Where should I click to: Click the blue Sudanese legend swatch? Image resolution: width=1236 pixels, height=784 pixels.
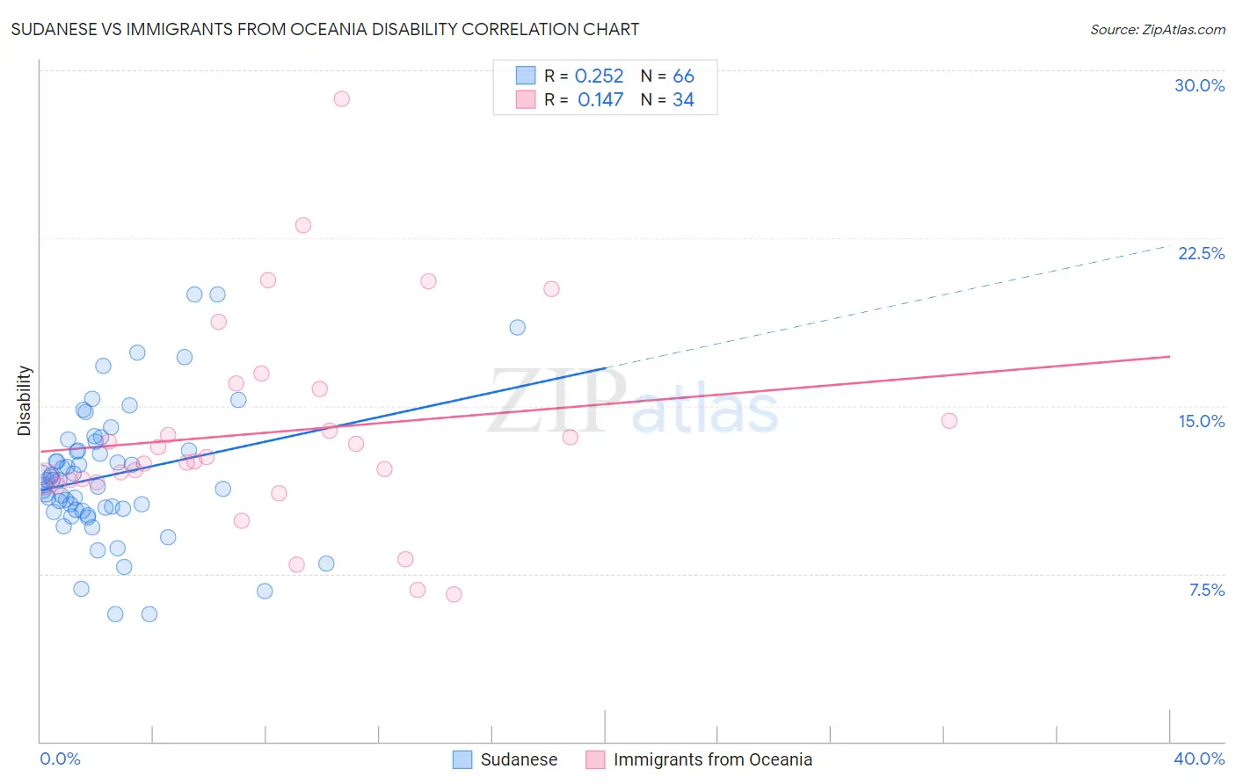coord(462,759)
